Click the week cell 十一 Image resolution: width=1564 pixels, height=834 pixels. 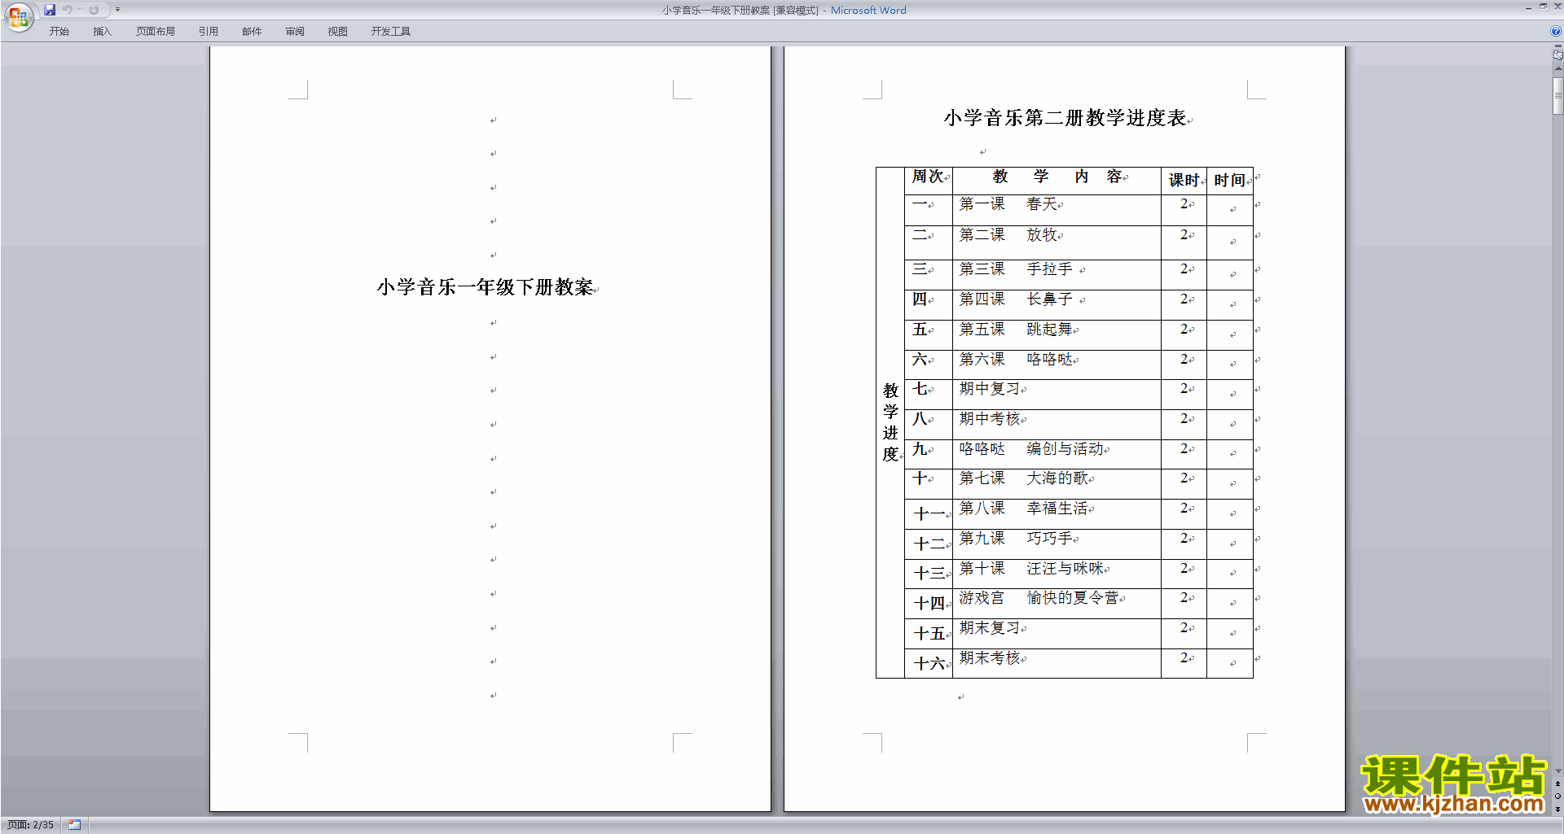(929, 514)
